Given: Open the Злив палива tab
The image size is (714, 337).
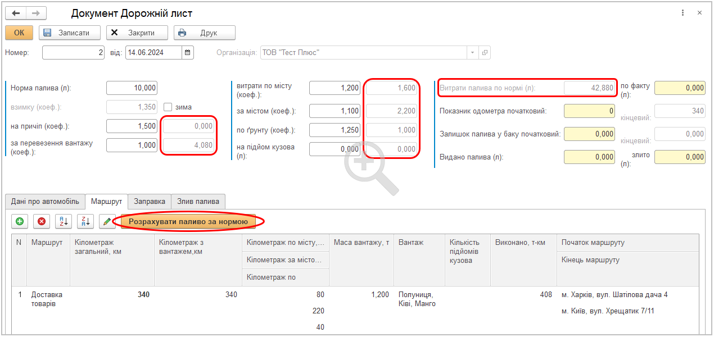Looking at the screenshot, I should (x=198, y=201).
